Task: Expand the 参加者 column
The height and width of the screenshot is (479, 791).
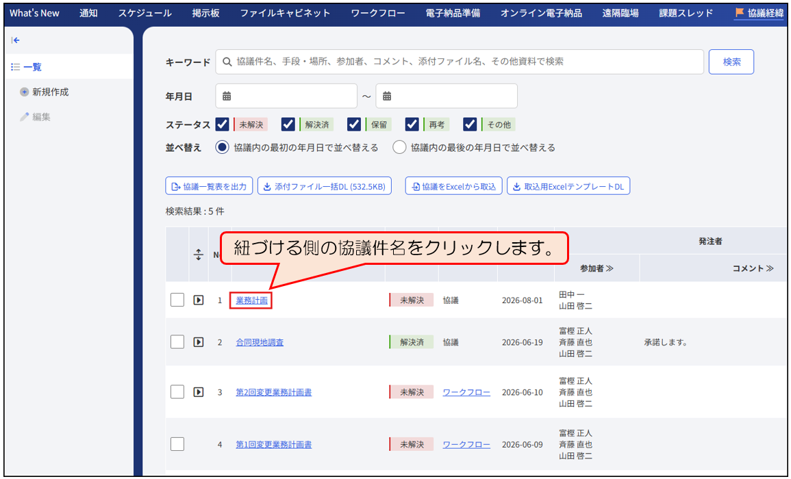Action: tap(597, 268)
